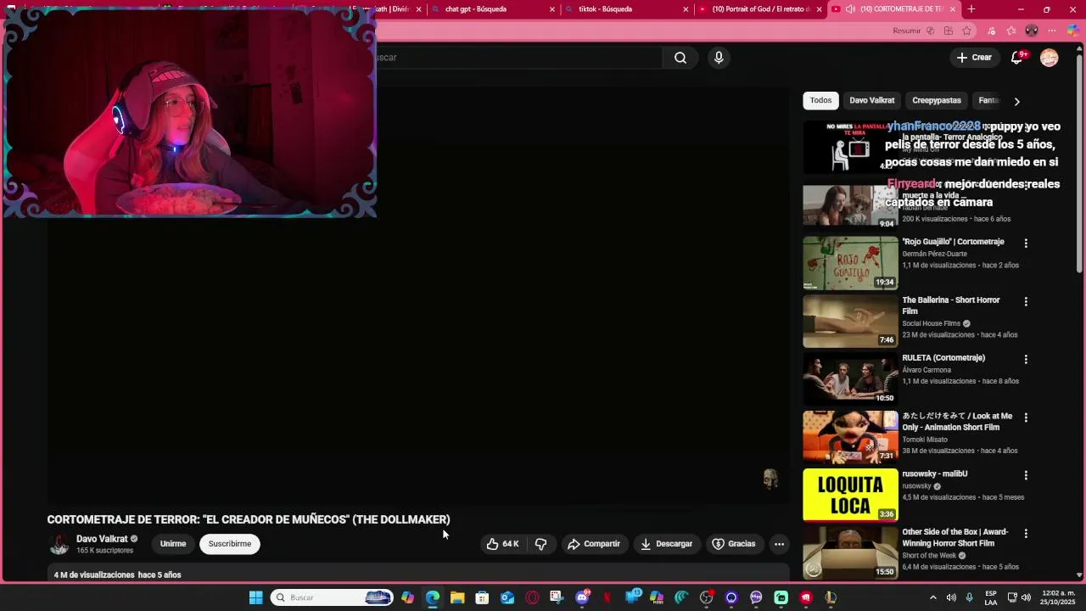This screenshot has width=1086, height=611.
Task: Open Opera browser from the taskbar
Action: point(532,597)
